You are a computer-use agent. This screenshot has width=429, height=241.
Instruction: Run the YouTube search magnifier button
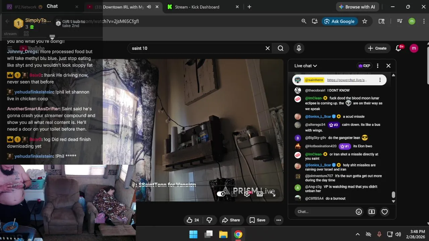click(x=281, y=48)
